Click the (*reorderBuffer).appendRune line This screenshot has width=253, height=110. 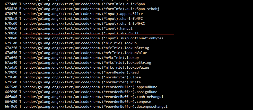coord(81,87)
